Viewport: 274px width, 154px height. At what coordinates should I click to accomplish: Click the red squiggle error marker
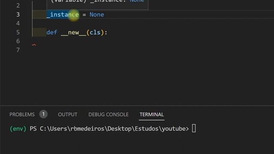click(x=34, y=45)
